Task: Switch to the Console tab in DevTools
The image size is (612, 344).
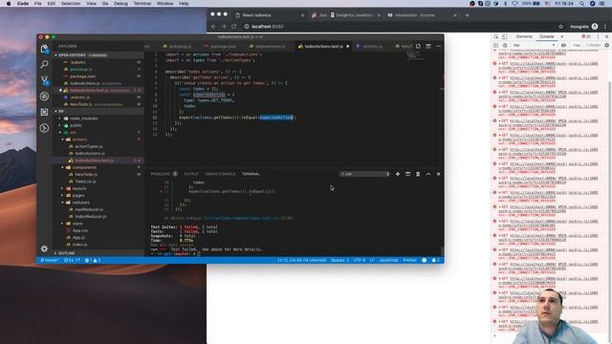Action: (x=546, y=36)
